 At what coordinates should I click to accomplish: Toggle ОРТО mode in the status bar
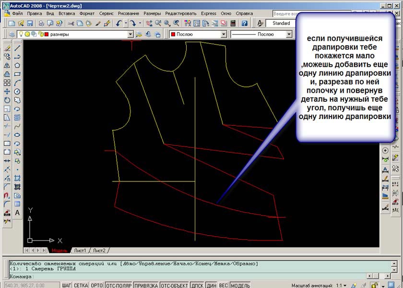96,285
